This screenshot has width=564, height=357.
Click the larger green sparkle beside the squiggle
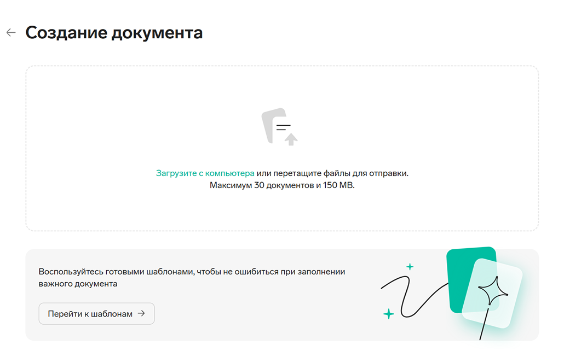388,314
